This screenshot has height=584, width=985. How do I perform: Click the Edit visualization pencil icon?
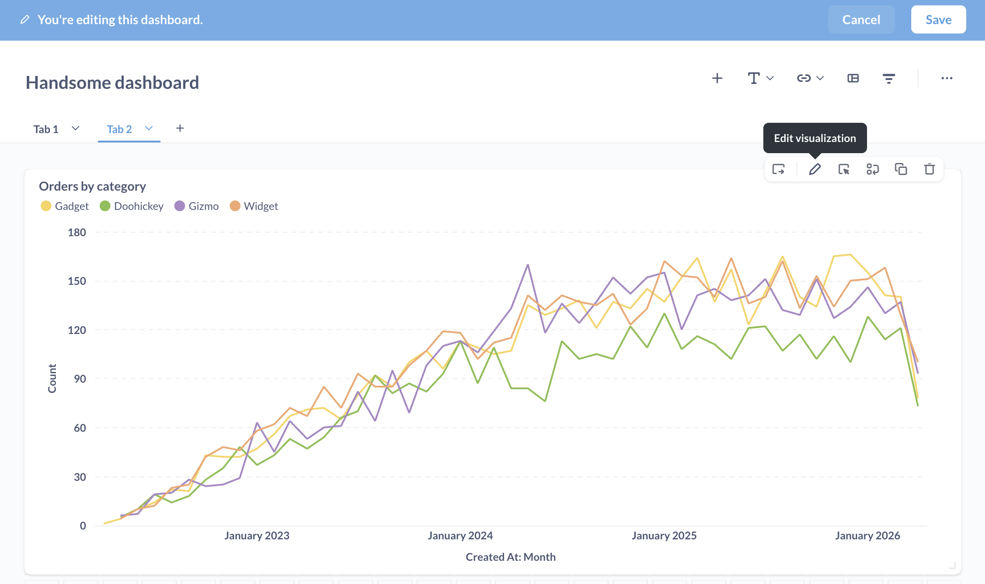click(815, 170)
